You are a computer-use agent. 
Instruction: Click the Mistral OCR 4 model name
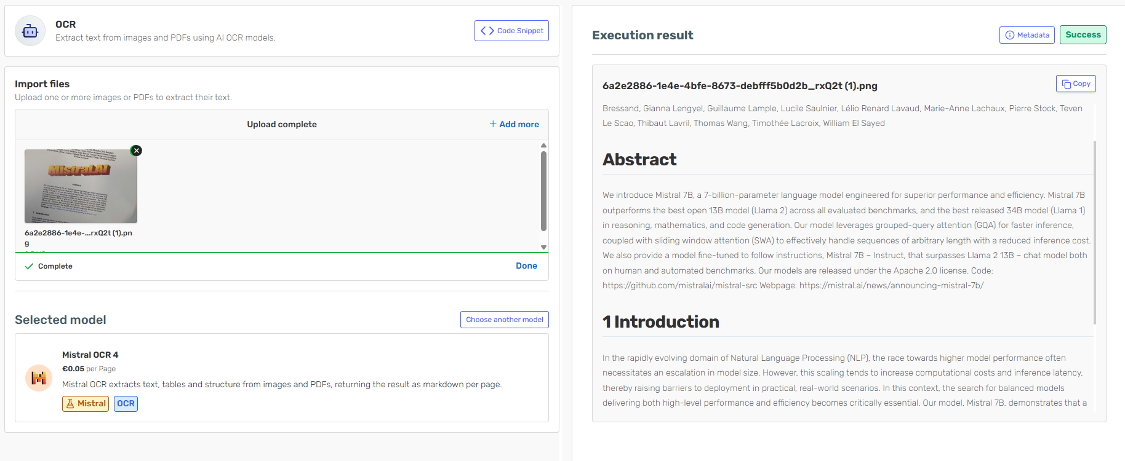coord(90,355)
